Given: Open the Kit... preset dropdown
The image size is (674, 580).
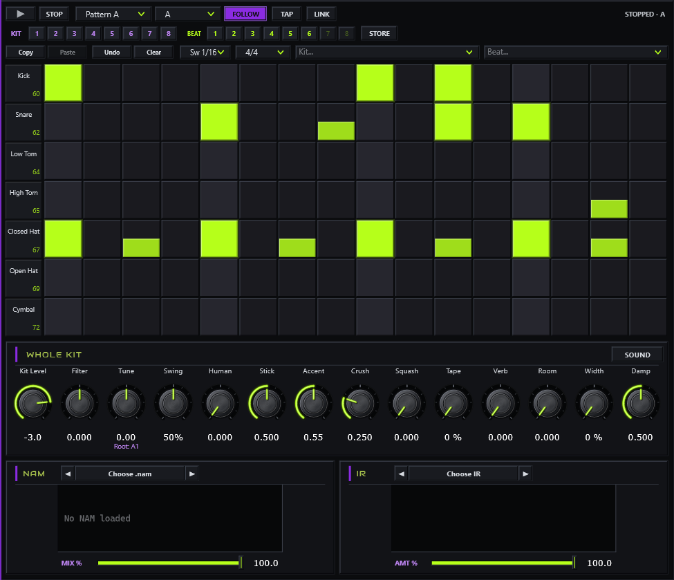Looking at the screenshot, I should click(387, 52).
